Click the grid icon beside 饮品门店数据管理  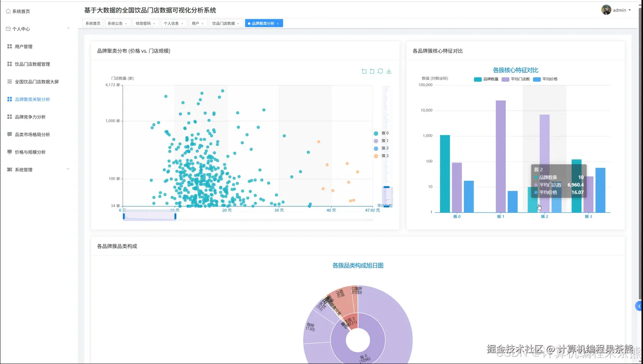[10, 64]
